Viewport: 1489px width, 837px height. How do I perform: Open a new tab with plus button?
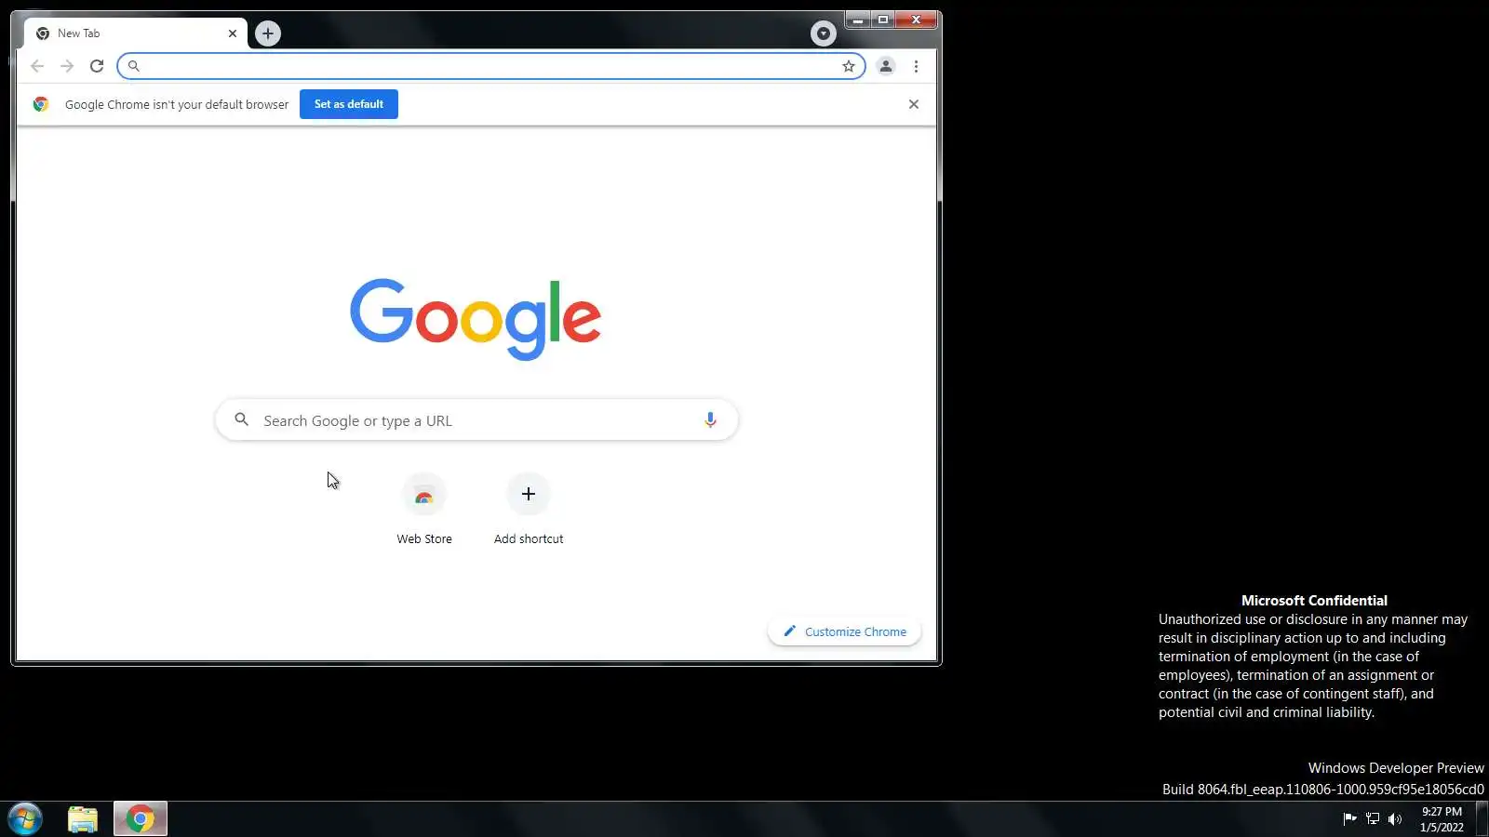(x=268, y=33)
